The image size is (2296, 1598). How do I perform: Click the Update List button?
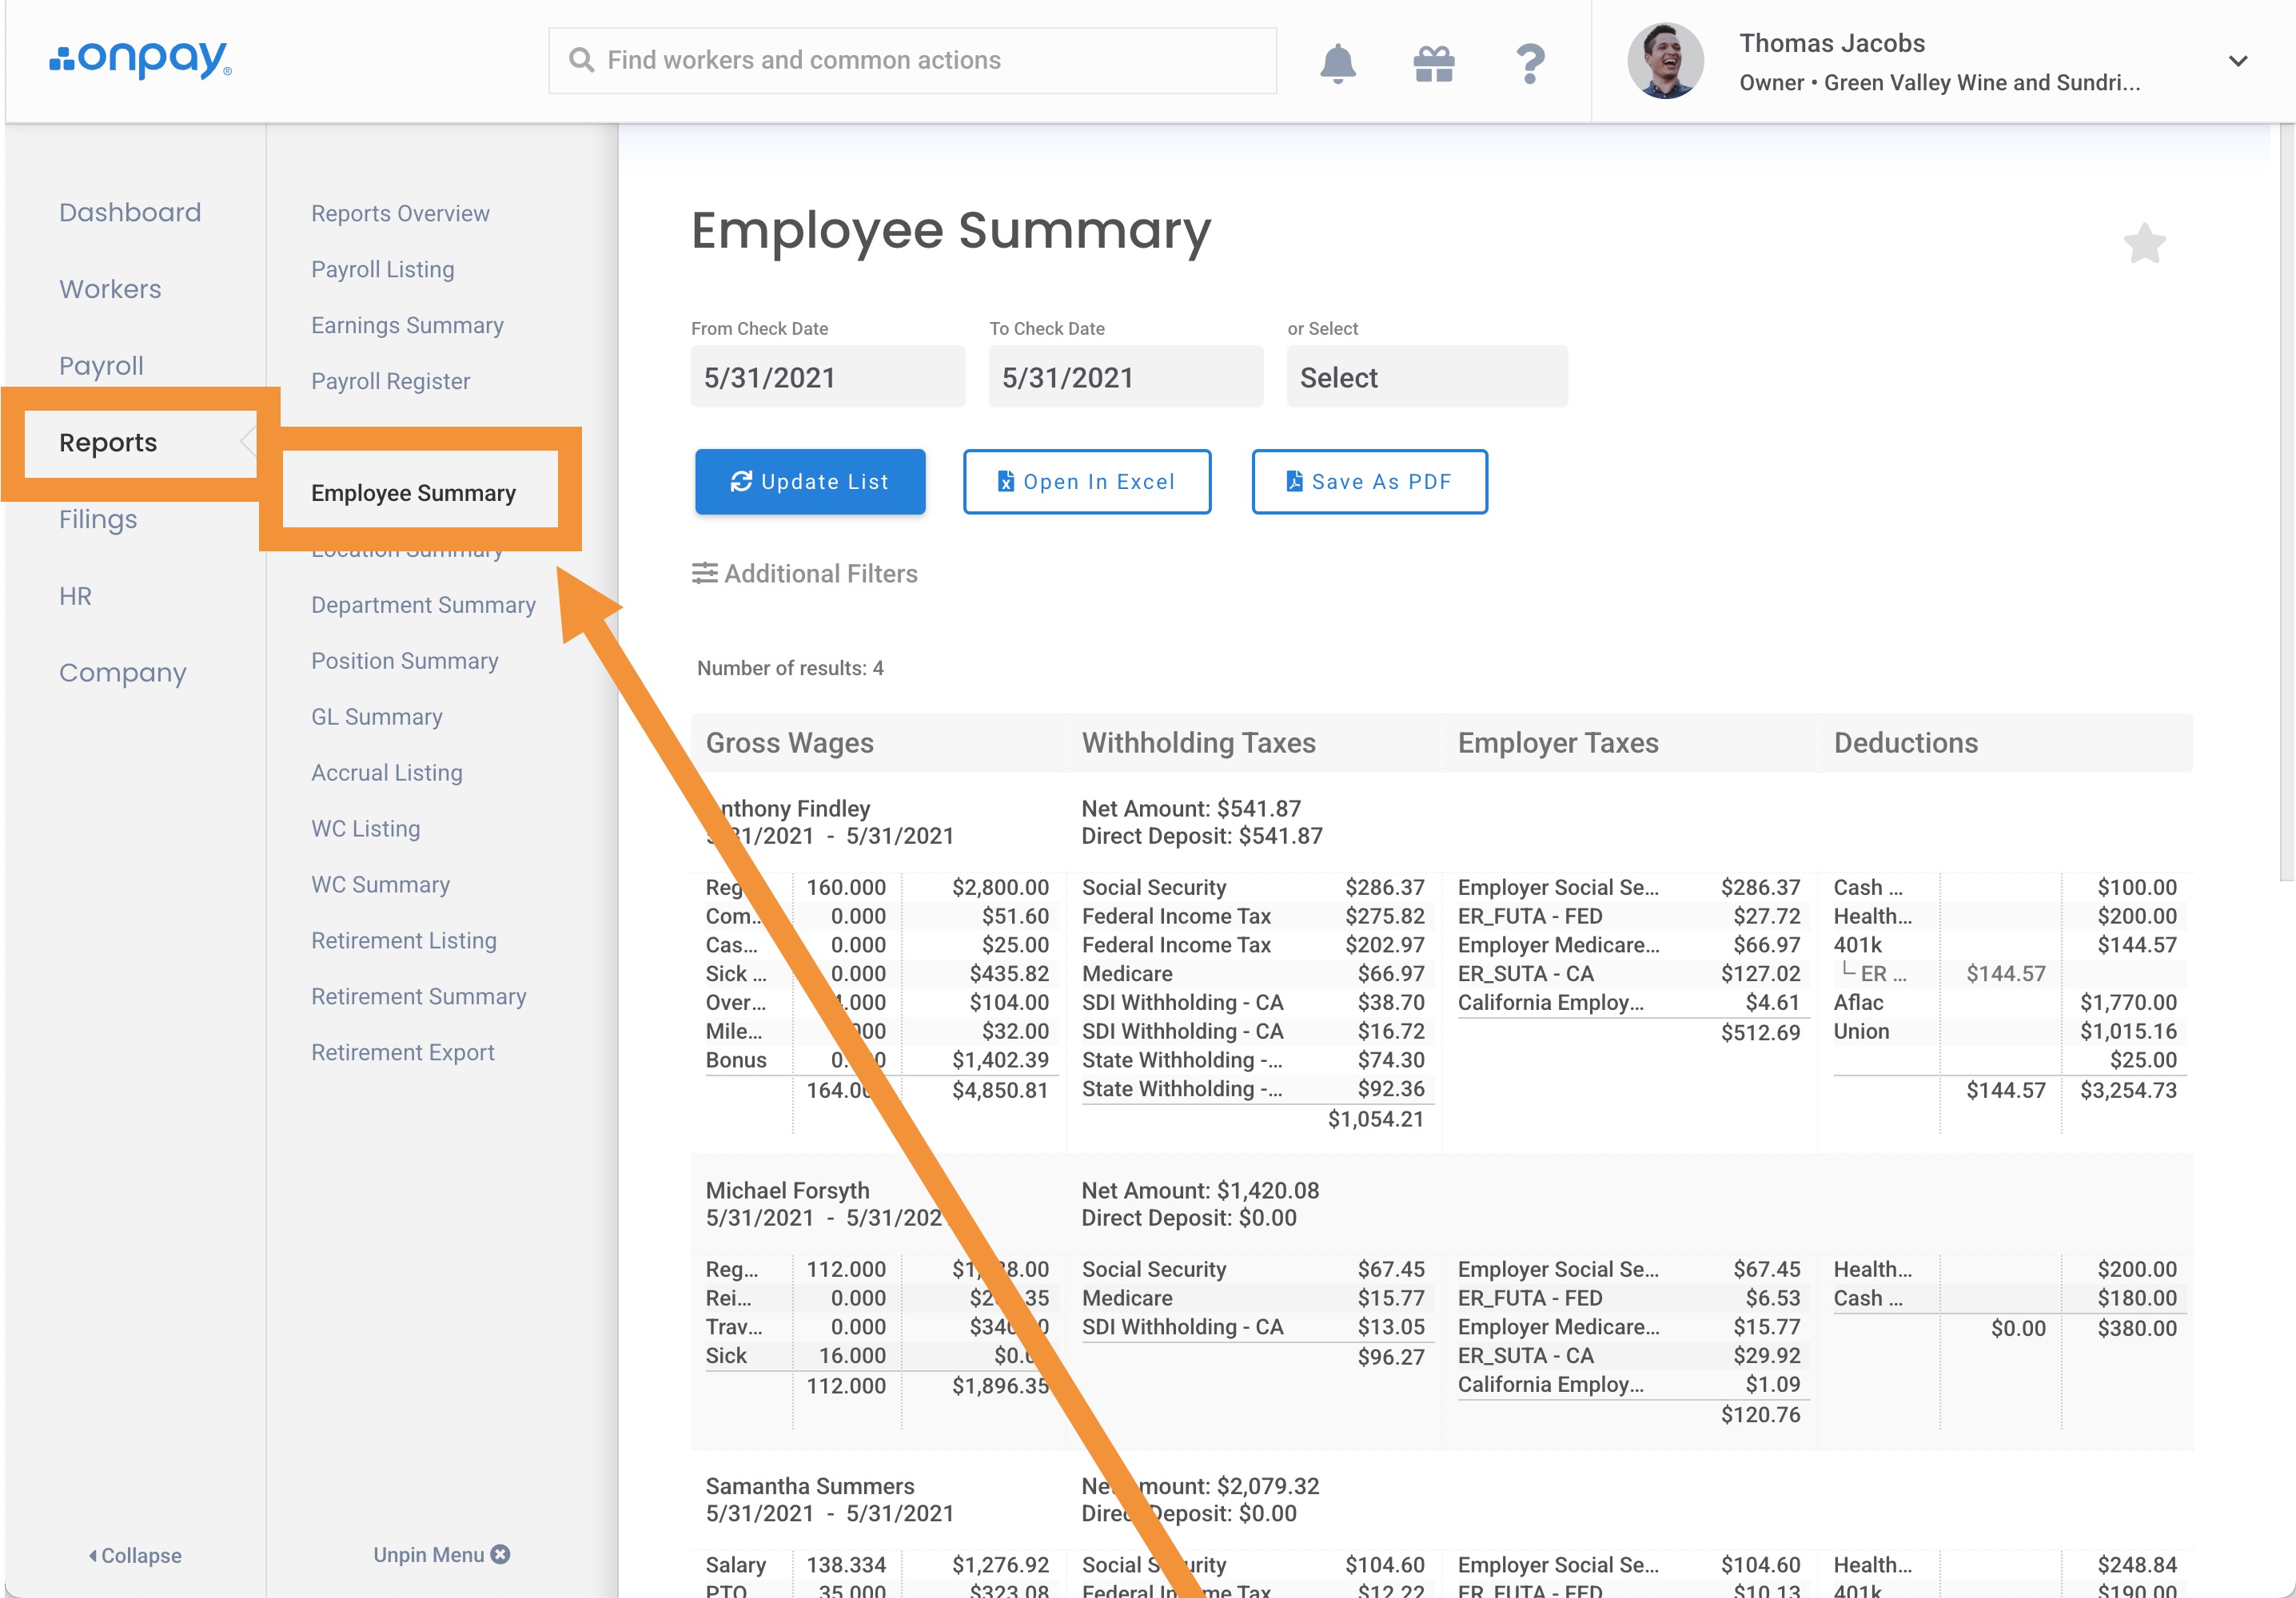[810, 482]
